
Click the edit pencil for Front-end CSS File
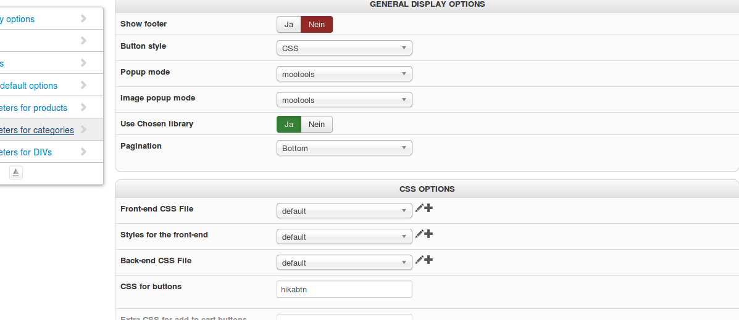pos(419,208)
